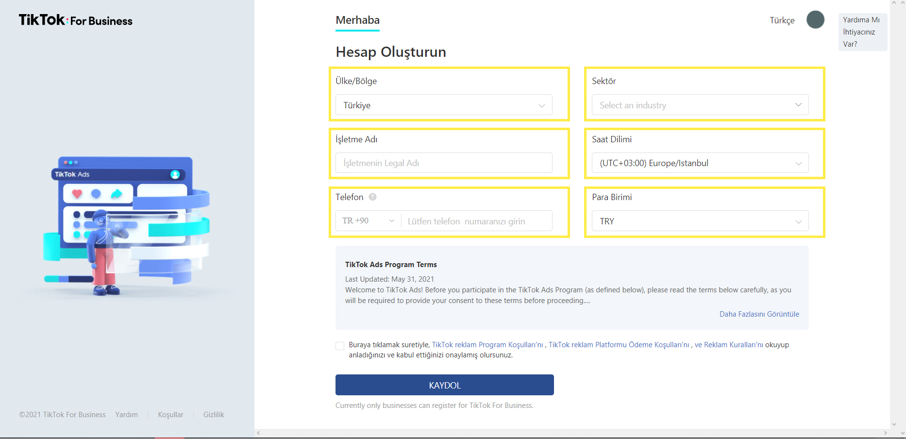Click the horizontal scrollbar left arrow
Screen dimensions: 906x439
[258, 433]
